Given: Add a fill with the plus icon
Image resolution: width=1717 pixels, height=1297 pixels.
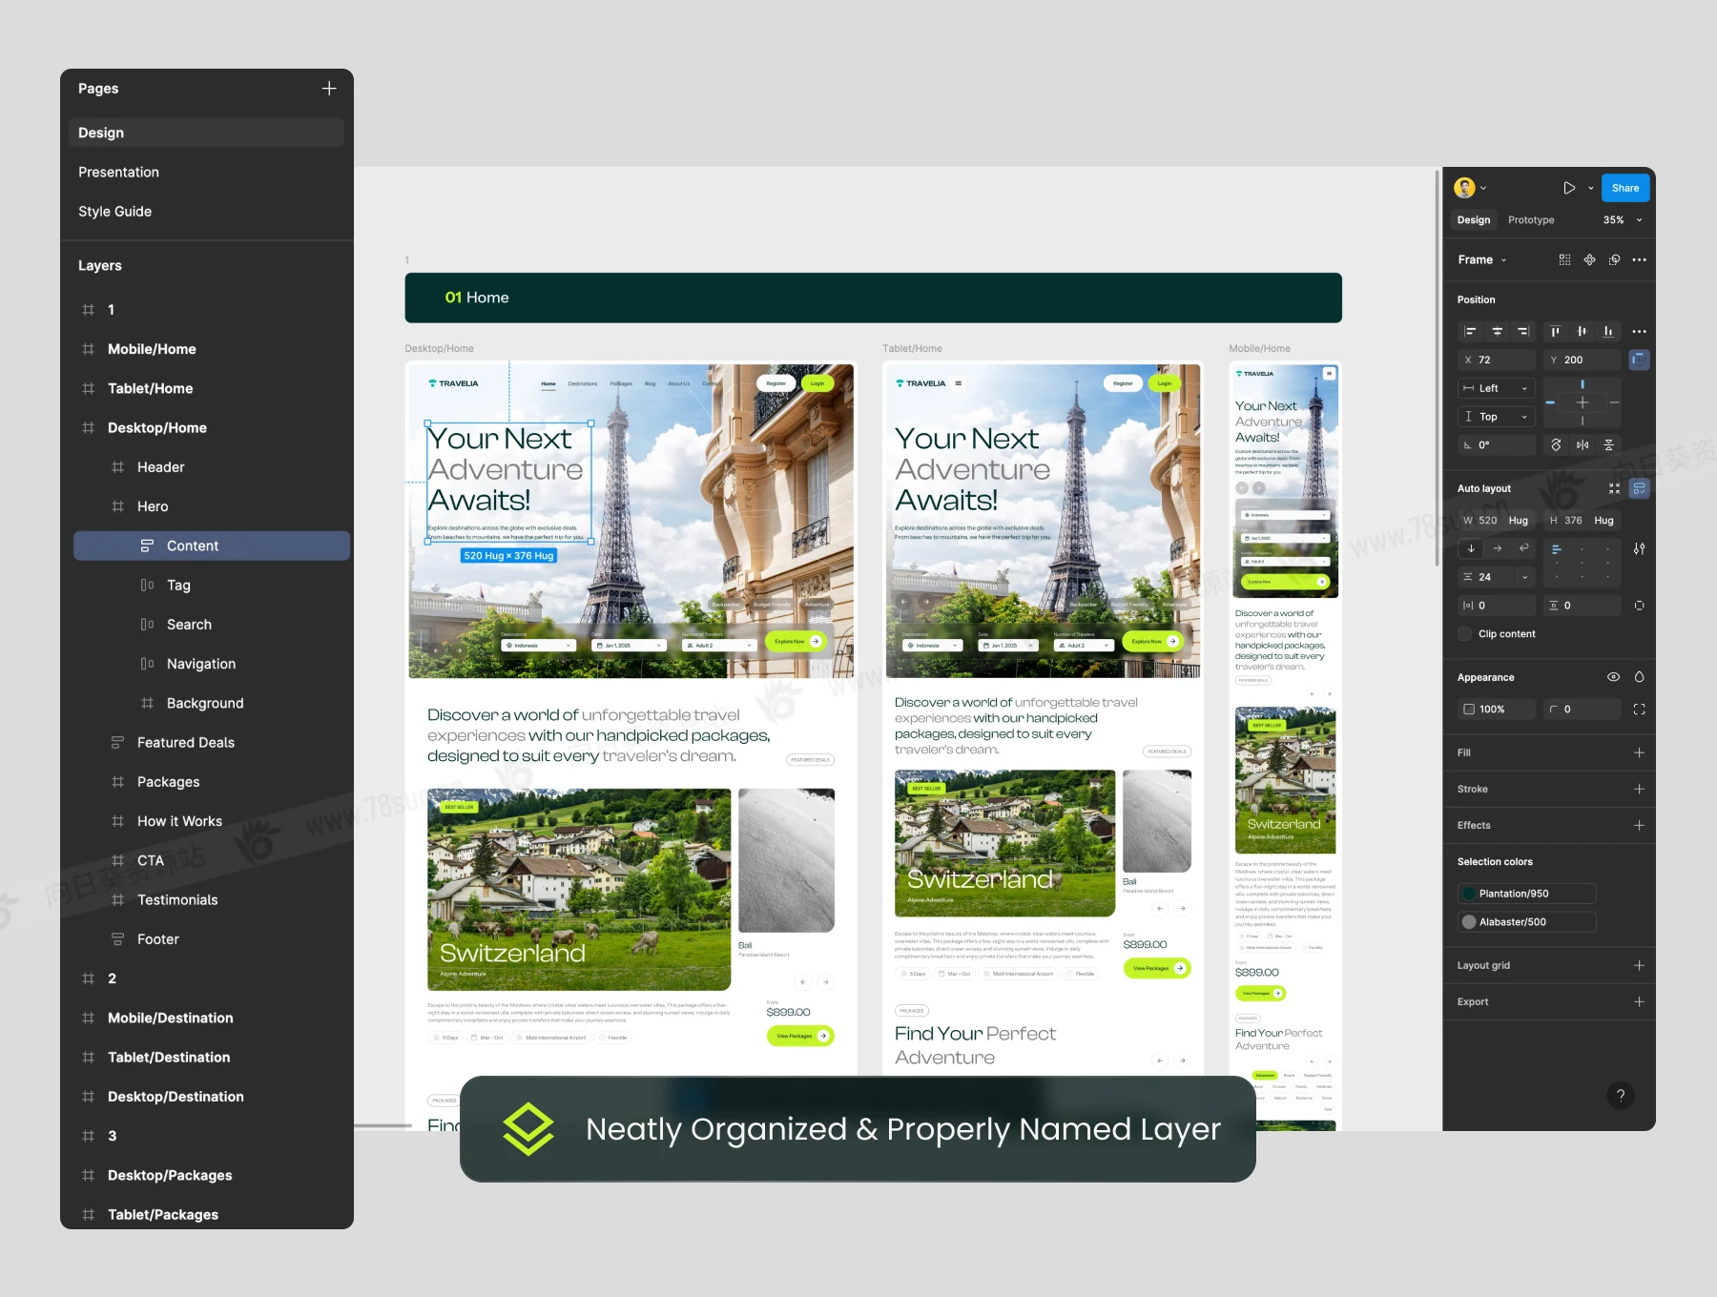Looking at the screenshot, I should click(x=1639, y=752).
